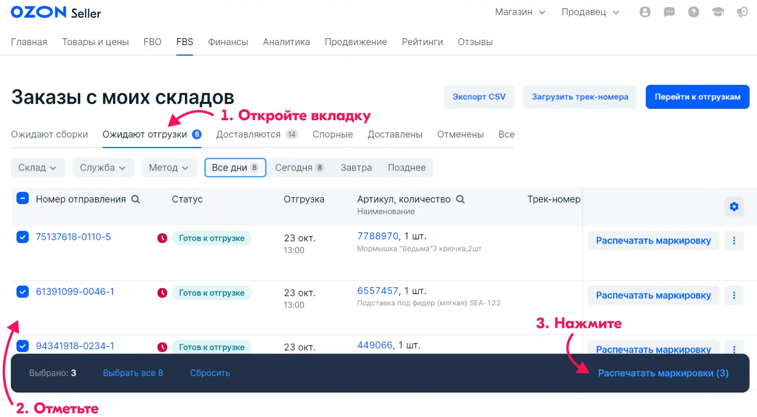
Task: Select Сегодня date filter
Action: pos(299,168)
